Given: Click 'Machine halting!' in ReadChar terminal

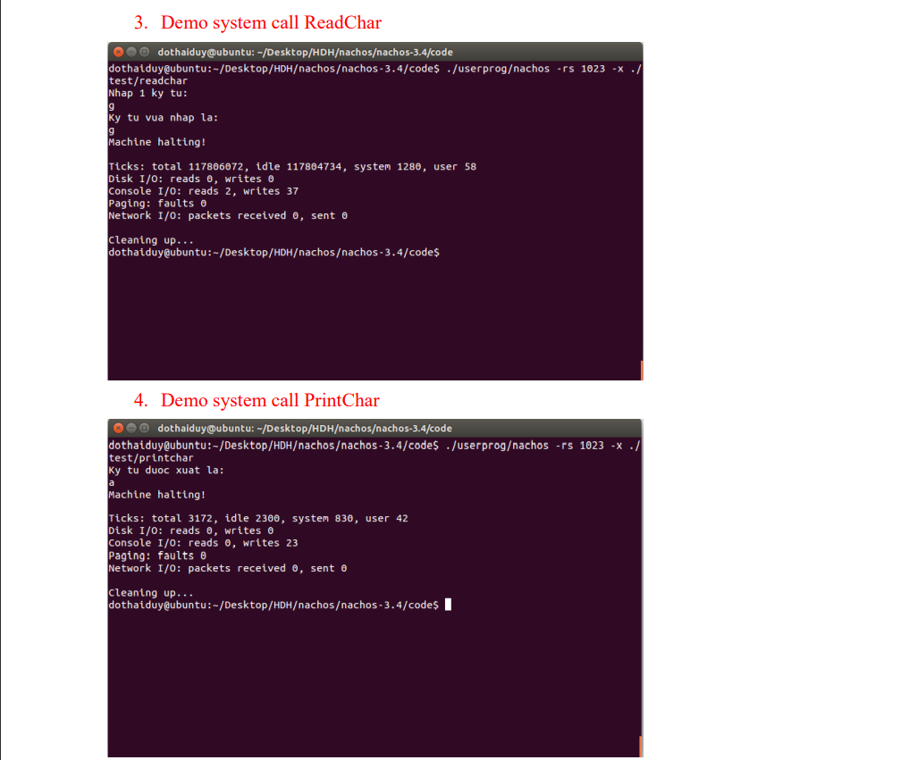Looking at the screenshot, I should (157, 142).
